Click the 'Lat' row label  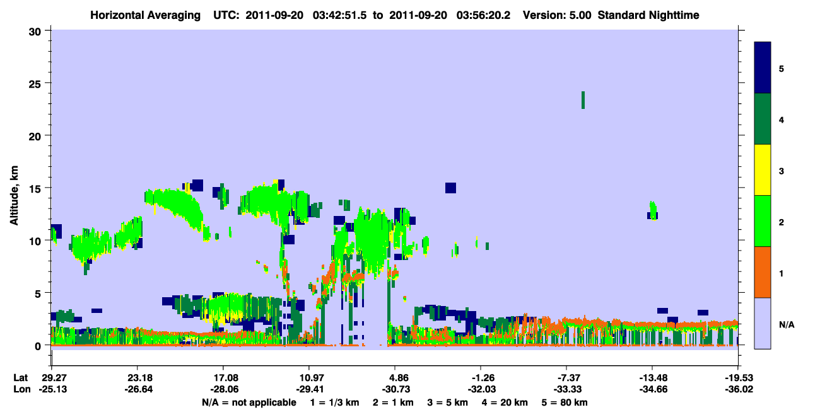[x=20, y=378]
